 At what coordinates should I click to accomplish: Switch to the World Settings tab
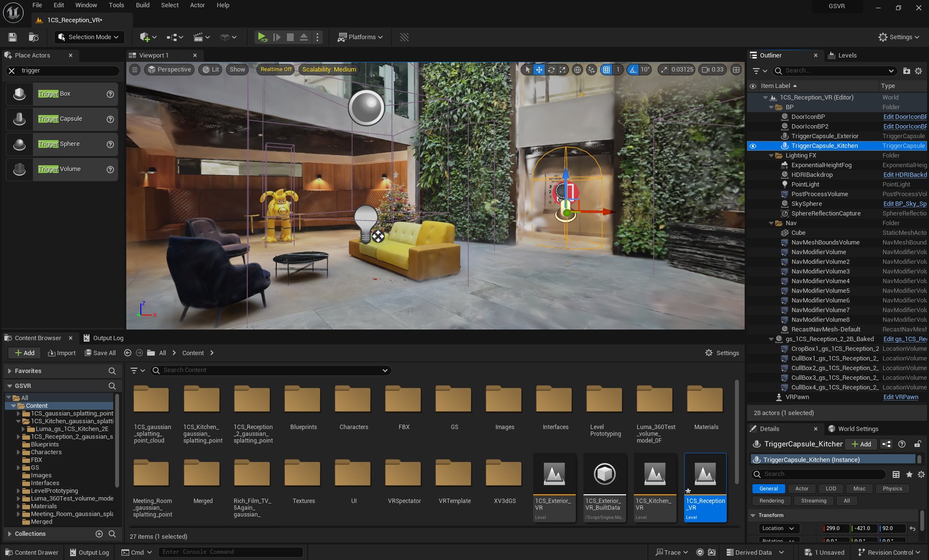click(853, 429)
